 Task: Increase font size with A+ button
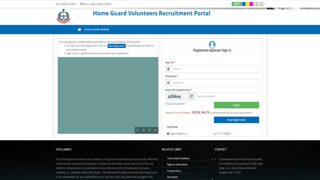255,4
